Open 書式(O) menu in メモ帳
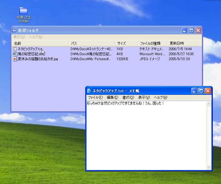Image resolution: width=221 pixels, height=184 pixels. click(128, 97)
